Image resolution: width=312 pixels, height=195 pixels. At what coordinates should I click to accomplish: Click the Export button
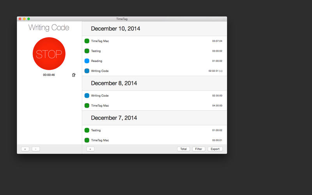click(215, 149)
